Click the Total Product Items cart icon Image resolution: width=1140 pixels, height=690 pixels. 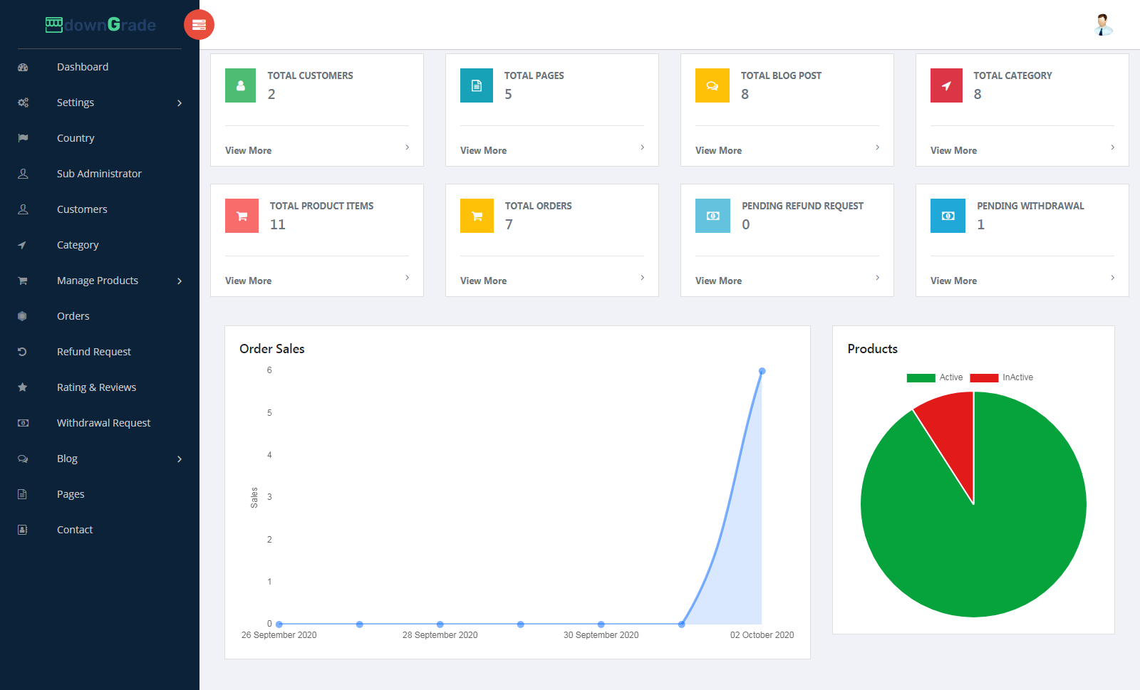pos(242,216)
